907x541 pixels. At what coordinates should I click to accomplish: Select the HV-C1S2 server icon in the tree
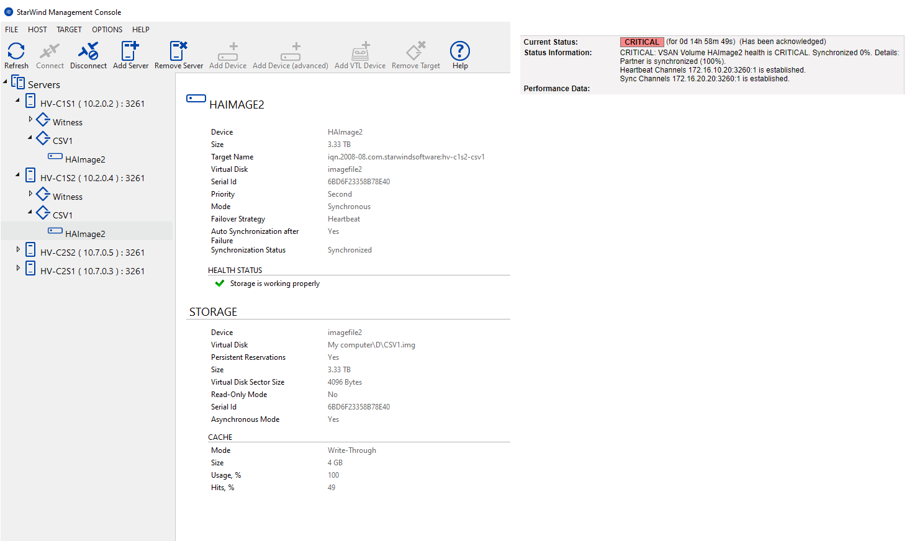click(30, 175)
